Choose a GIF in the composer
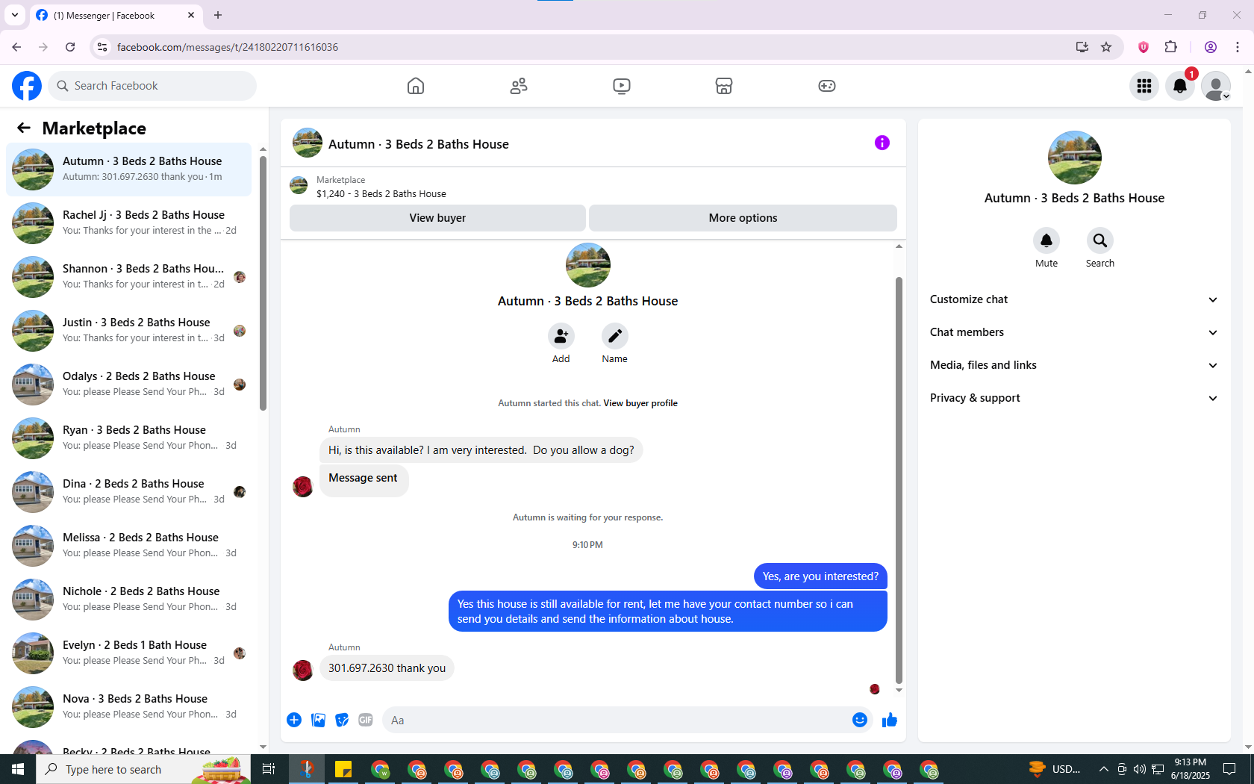 366,720
